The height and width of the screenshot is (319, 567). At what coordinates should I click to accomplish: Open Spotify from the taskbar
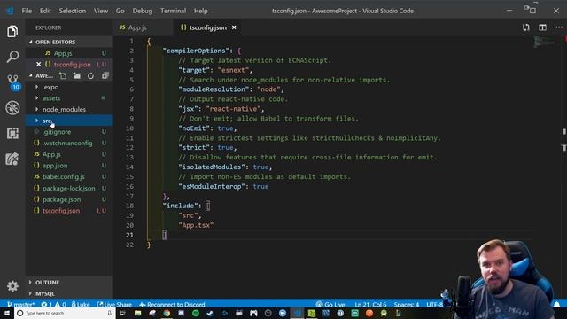pos(196,313)
